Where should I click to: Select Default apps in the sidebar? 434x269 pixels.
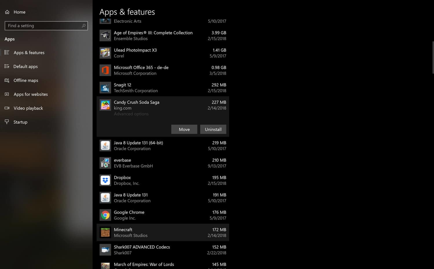click(25, 66)
